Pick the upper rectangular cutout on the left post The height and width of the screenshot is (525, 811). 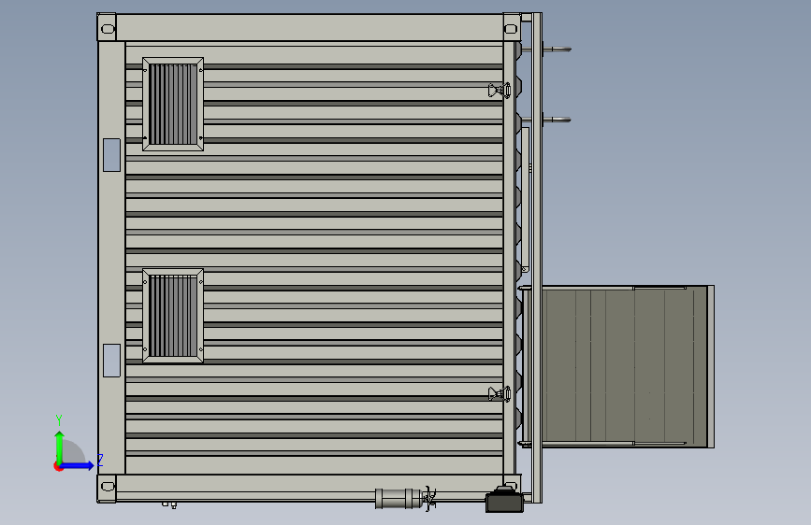[x=111, y=155]
